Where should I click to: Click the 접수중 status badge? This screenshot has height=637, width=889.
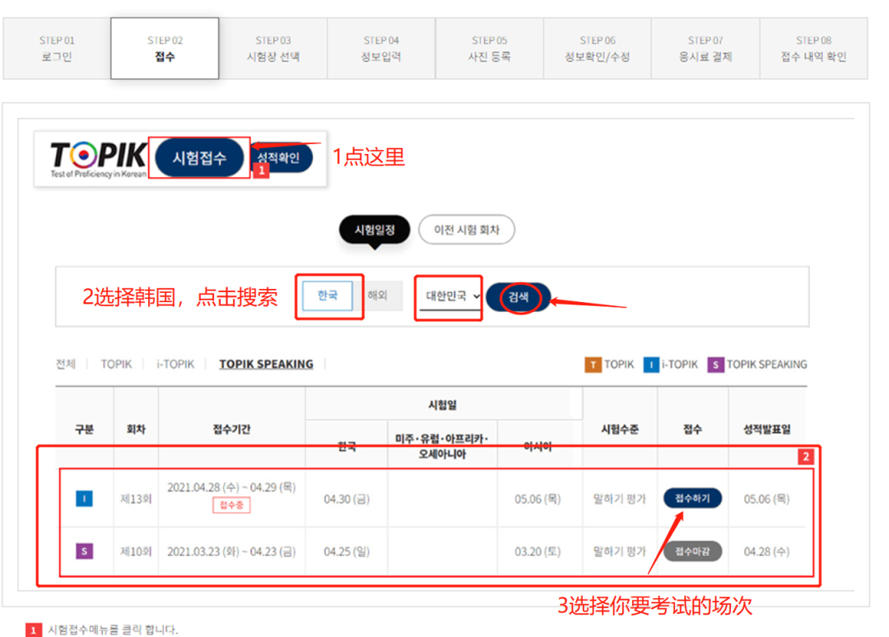pos(231,505)
